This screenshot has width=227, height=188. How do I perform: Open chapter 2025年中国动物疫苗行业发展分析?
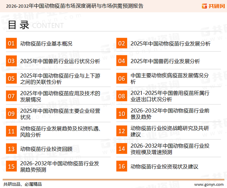pos(170,44)
